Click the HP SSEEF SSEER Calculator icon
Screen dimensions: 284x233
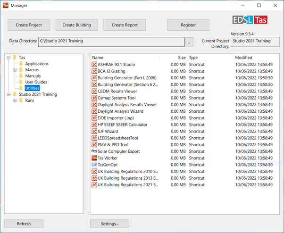[94, 125]
